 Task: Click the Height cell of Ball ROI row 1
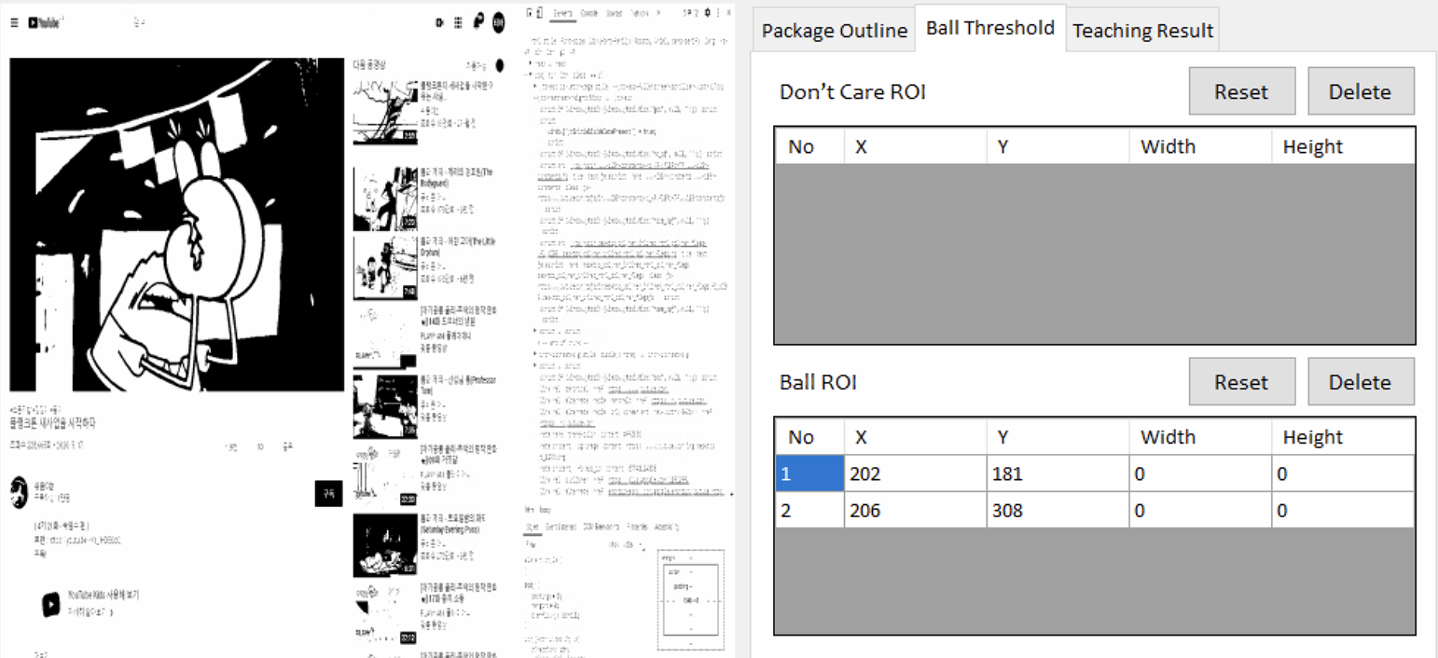(x=1343, y=473)
